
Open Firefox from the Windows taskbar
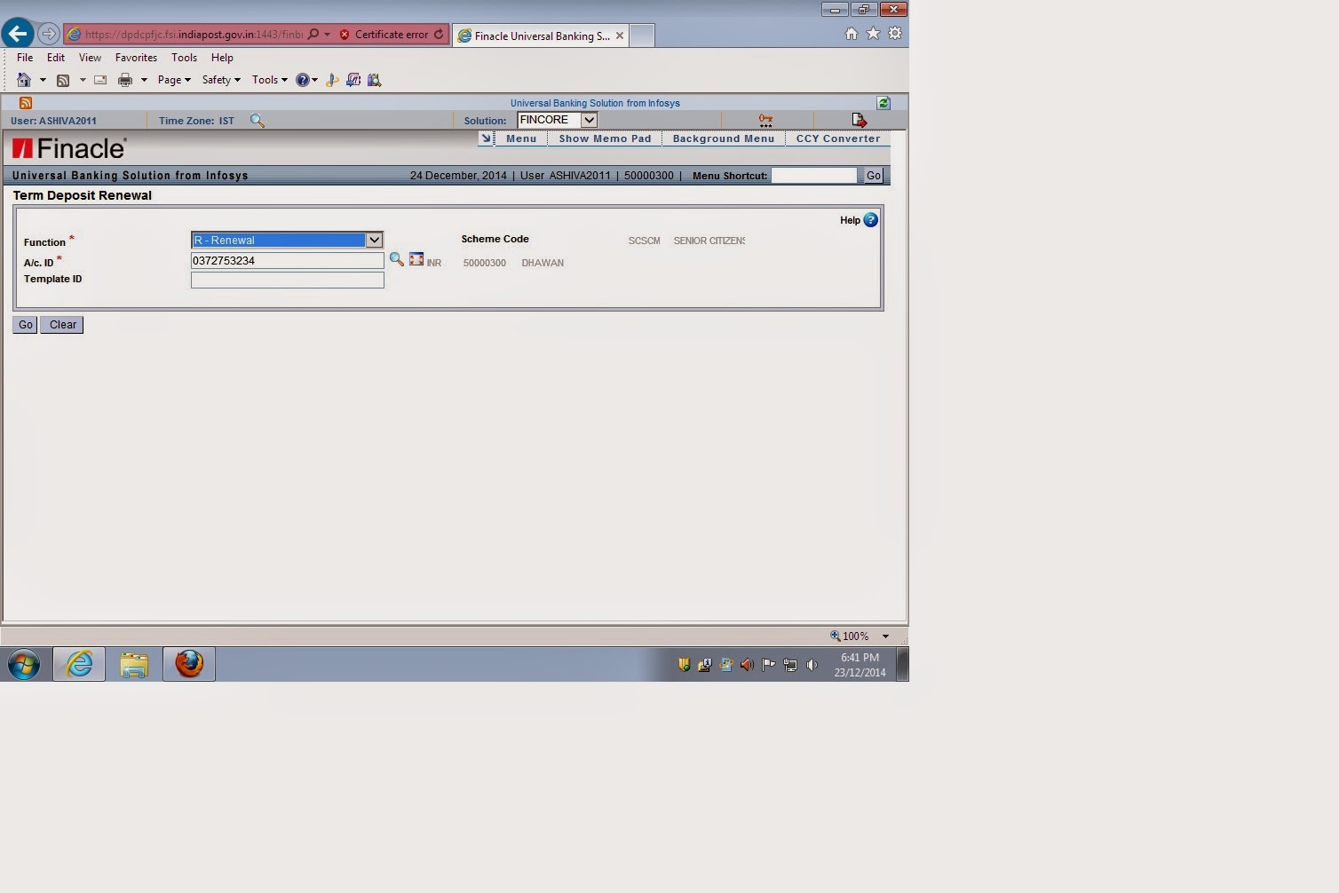[x=188, y=663]
